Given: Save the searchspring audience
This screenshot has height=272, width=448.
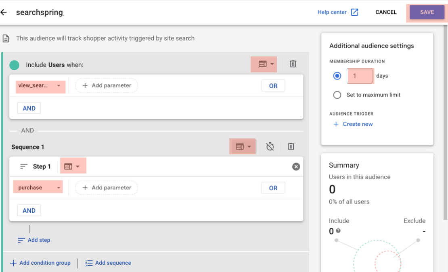Looking at the screenshot, I should 426,12.
